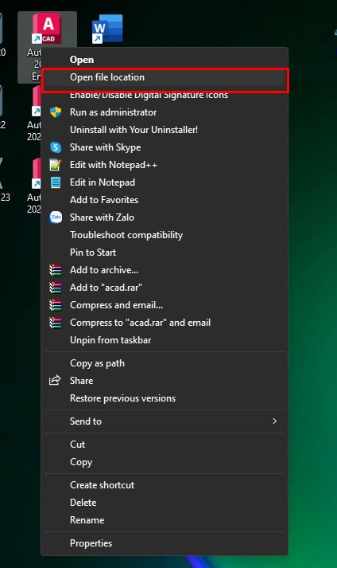Screen dimensions: 337x568
Task: Click the Notepad++ icon in the menu
Action: pos(56,165)
